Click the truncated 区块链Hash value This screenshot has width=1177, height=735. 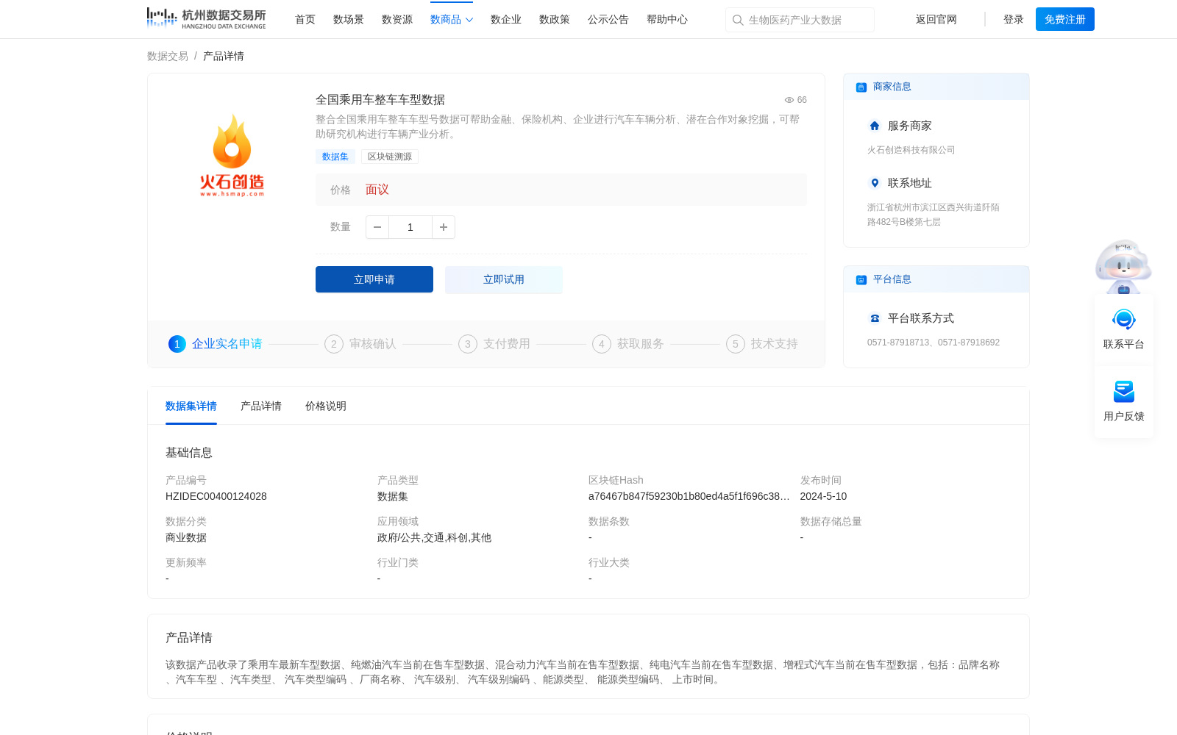tap(689, 496)
